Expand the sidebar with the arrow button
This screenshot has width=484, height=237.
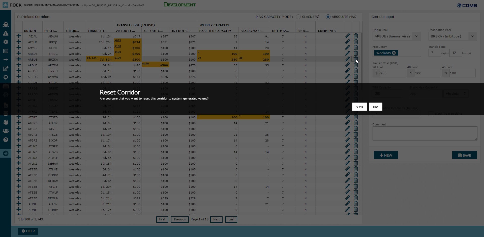tap(6, 153)
